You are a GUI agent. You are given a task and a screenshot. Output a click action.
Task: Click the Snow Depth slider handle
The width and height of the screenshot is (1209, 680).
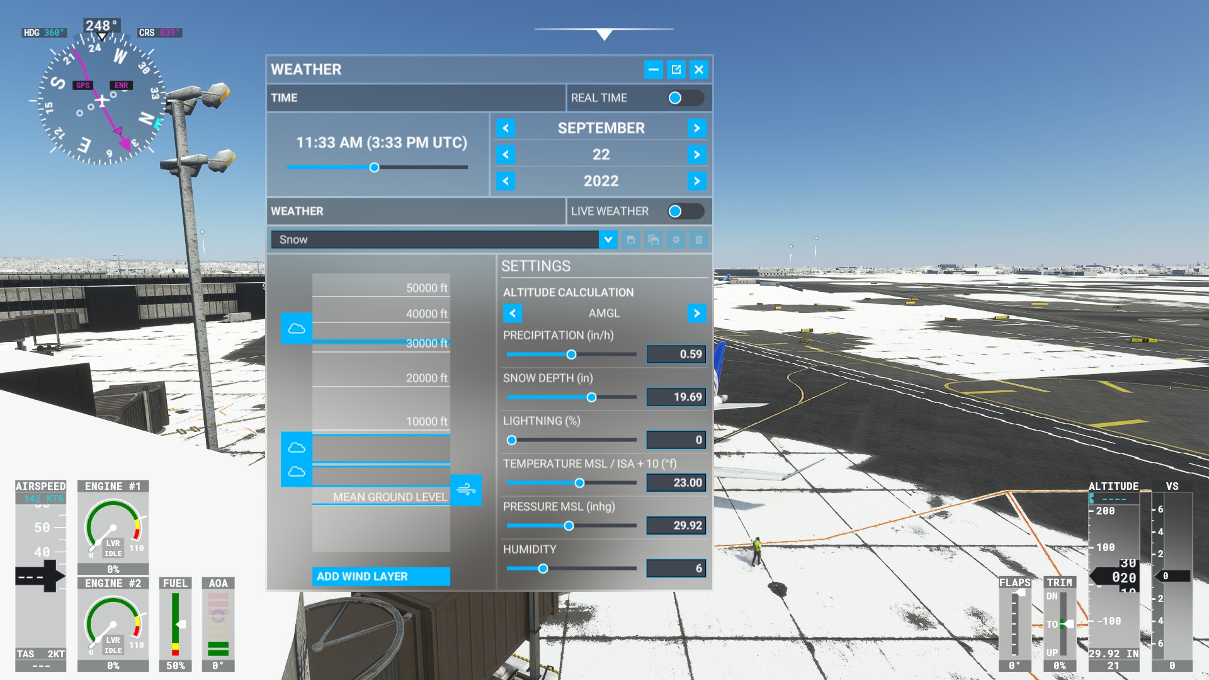(x=591, y=397)
